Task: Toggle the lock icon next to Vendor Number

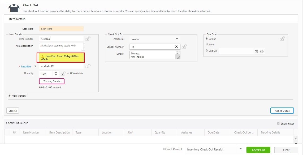Action: click(x=185, y=47)
